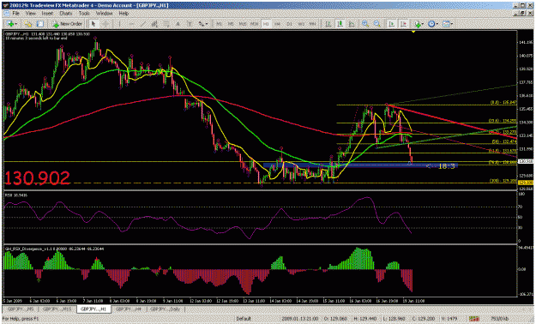Open the View menu
Image resolution: width=536 pixels, height=324 pixels.
click(x=30, y=14)
